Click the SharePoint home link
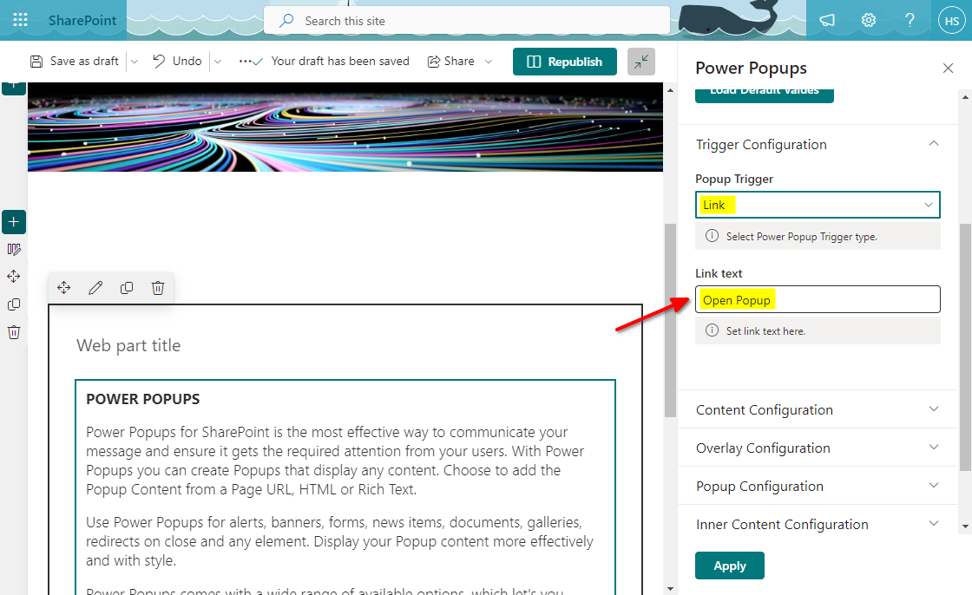This screenshot has height=595, width=972. (82, 21)
